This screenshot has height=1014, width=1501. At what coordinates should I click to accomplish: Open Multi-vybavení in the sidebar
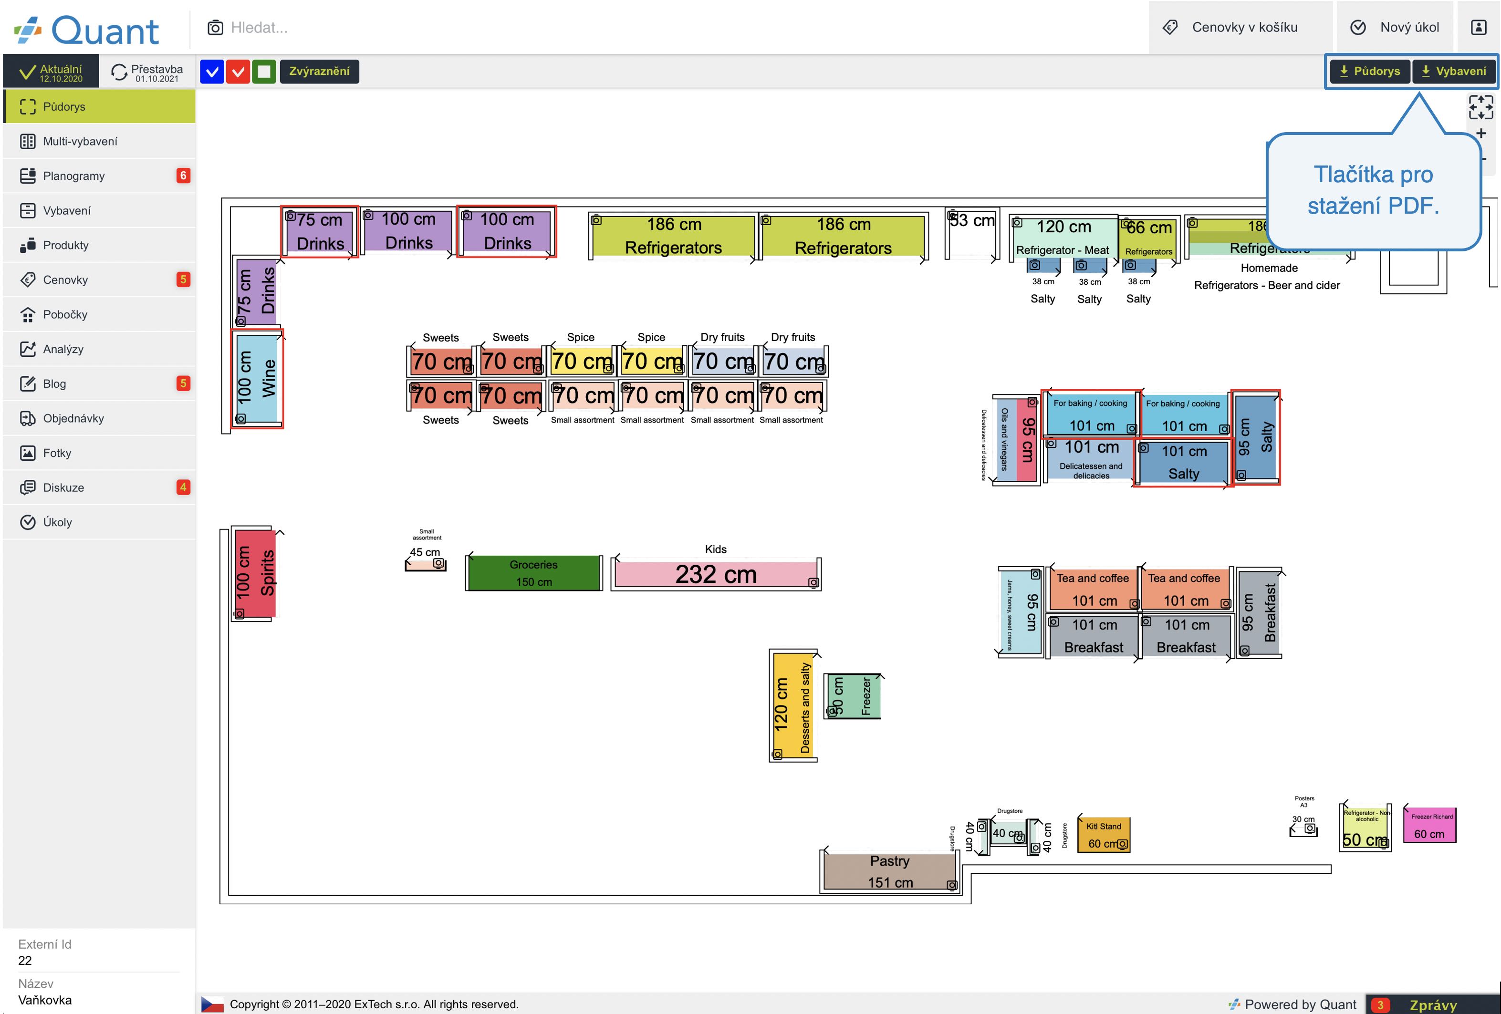tap(99, 141)
